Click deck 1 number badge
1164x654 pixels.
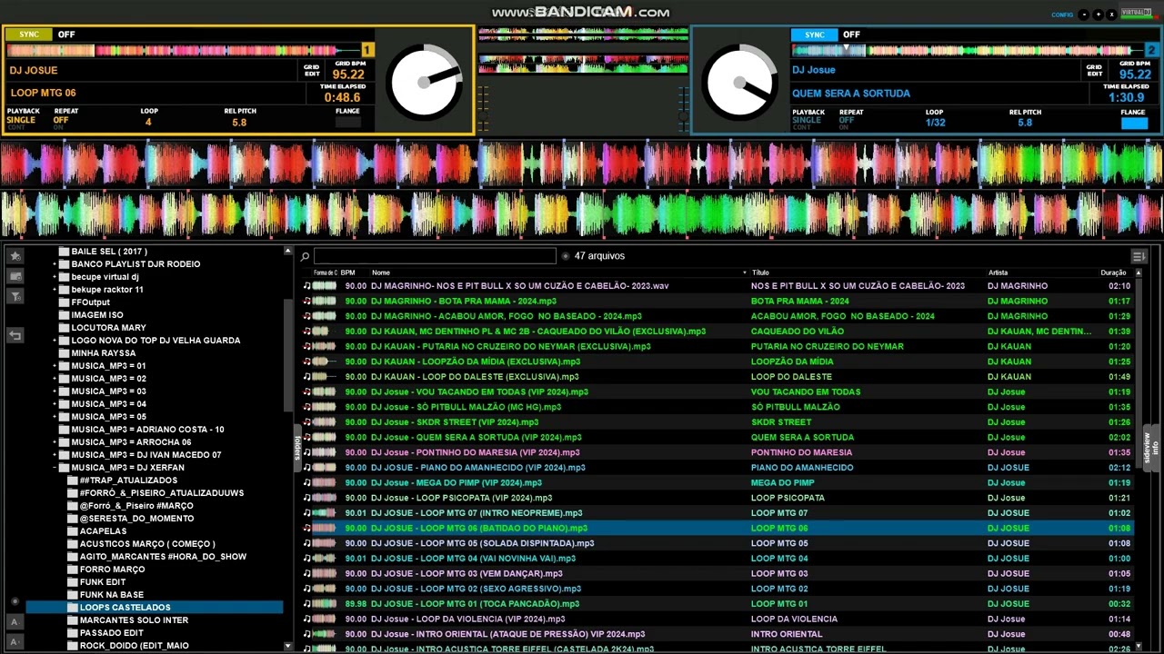[367, 50]
